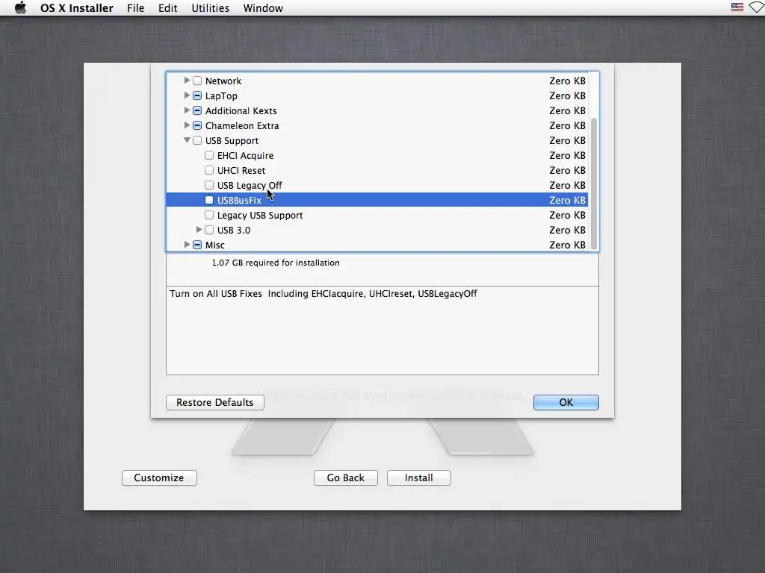765x573 pixels.
Task: Confirm with the OK button
Action: [x=566, y=402]
